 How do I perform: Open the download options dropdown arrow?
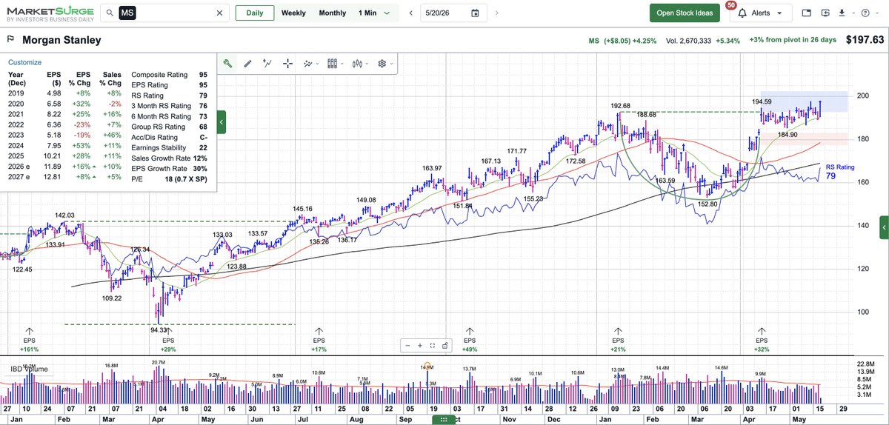click(x=852, y=13)
